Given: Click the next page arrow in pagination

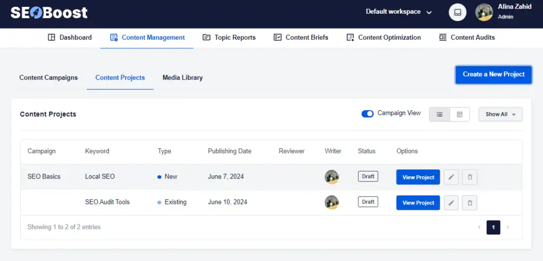Looking at the screenshot, I should pos(507,228).
